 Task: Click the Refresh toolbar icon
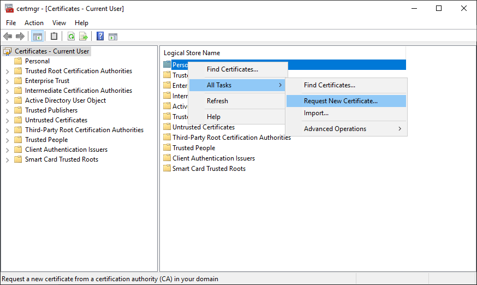(x=71, y=37)
